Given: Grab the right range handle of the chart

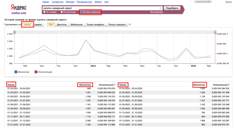Looking at the screenshot, I should [x=215, y=32].
